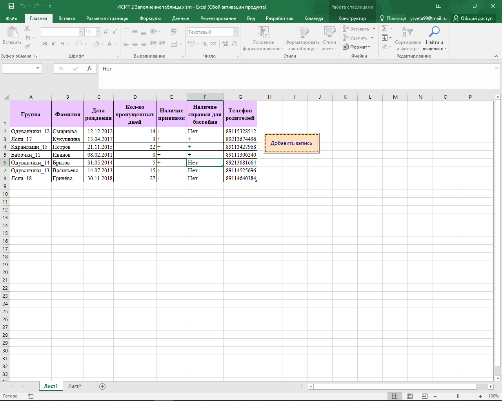Click the AutoSum sigma icon
The image size is (502, 401).
385,29
